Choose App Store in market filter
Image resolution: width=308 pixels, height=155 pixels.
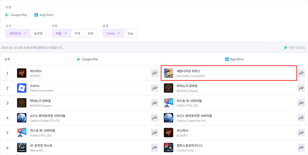[44, 15]
